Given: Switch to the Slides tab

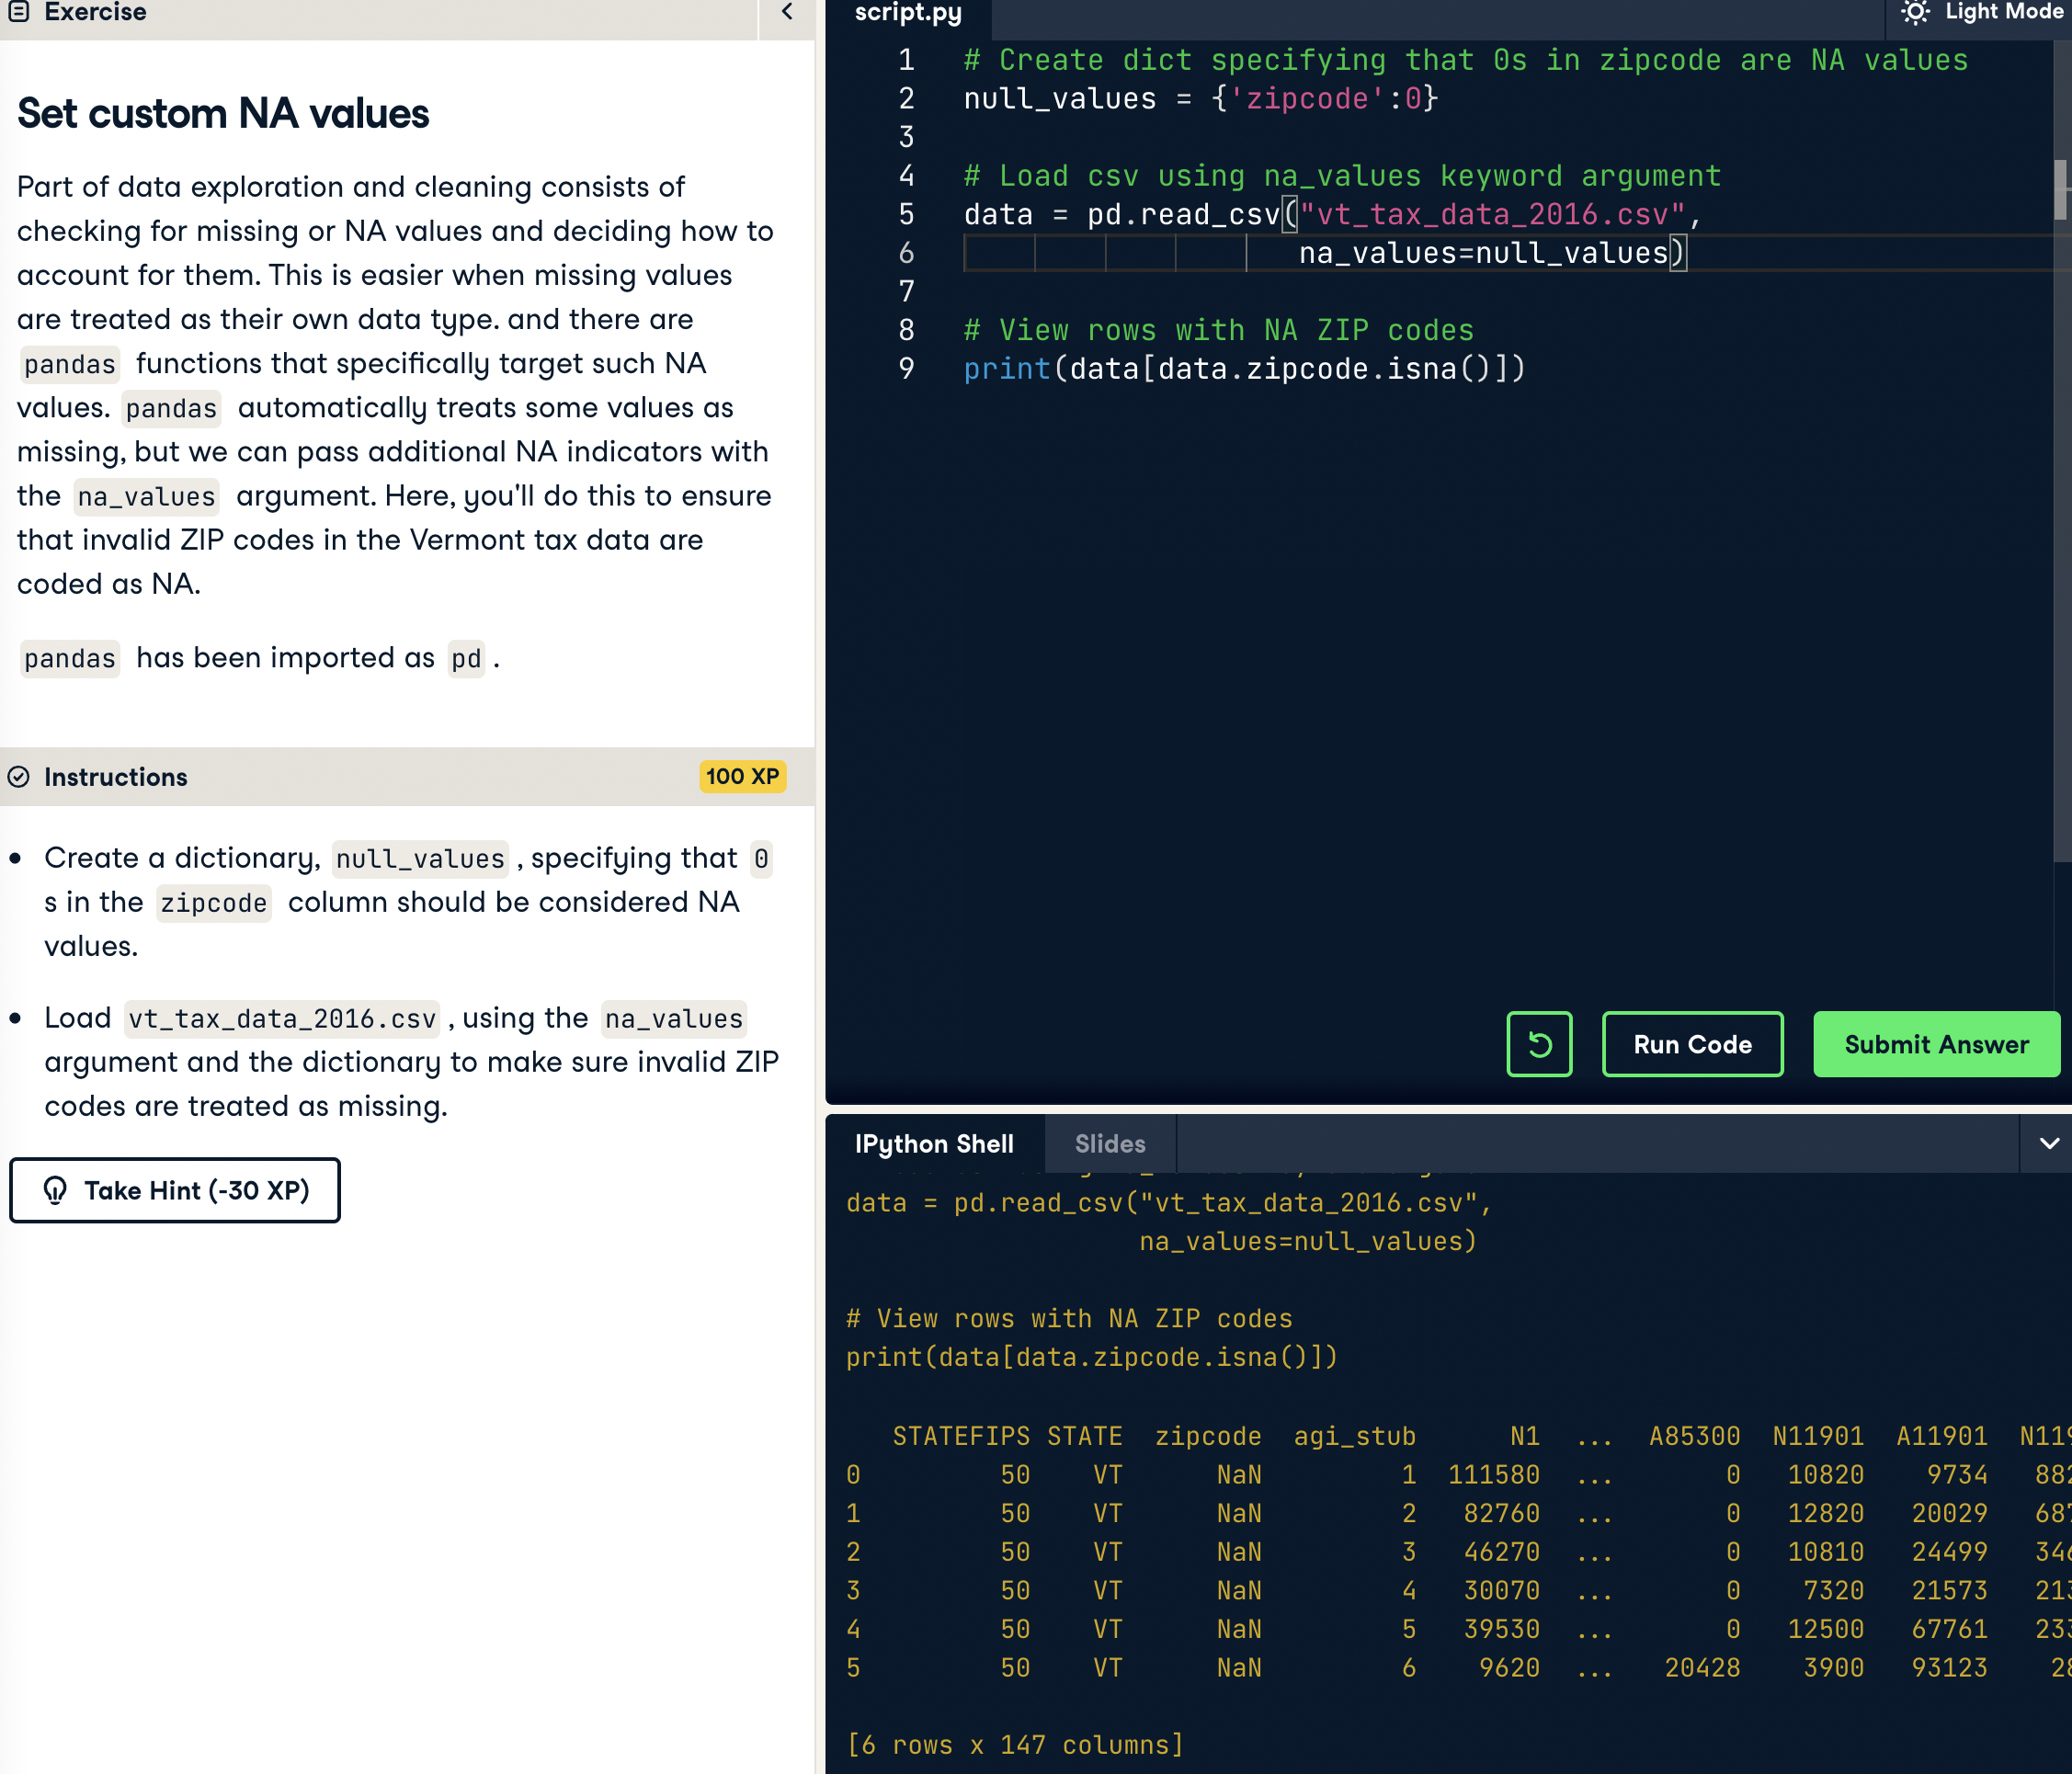Looking at the screenshot, I should [1109, 1143].
